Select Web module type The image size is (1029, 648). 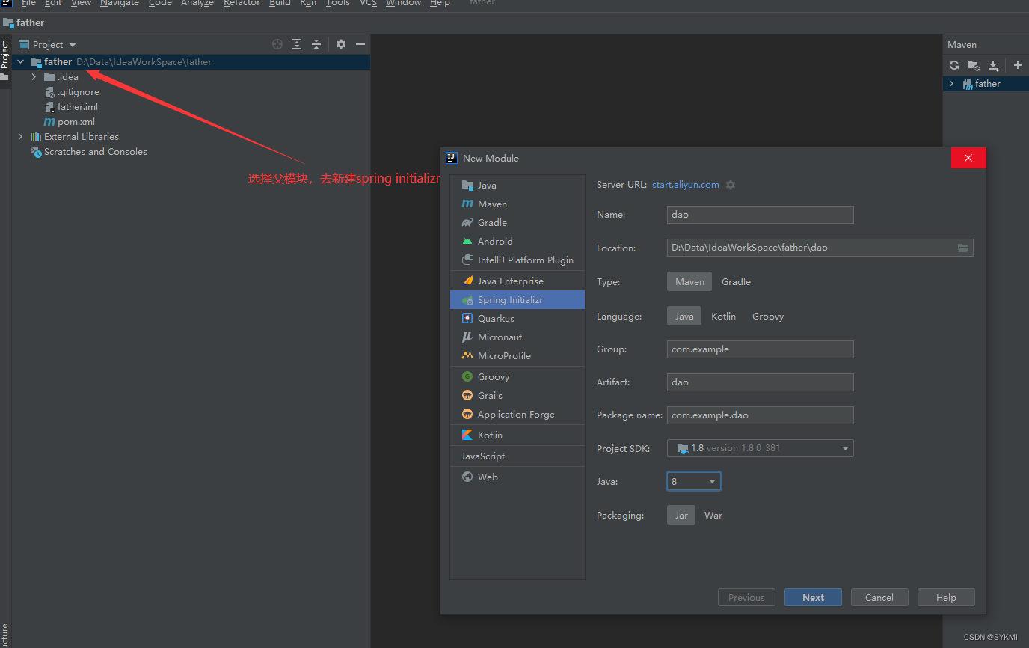[517, 477]
